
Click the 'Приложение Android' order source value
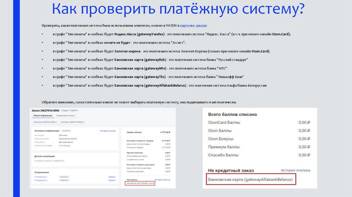[x=68, y=139]
